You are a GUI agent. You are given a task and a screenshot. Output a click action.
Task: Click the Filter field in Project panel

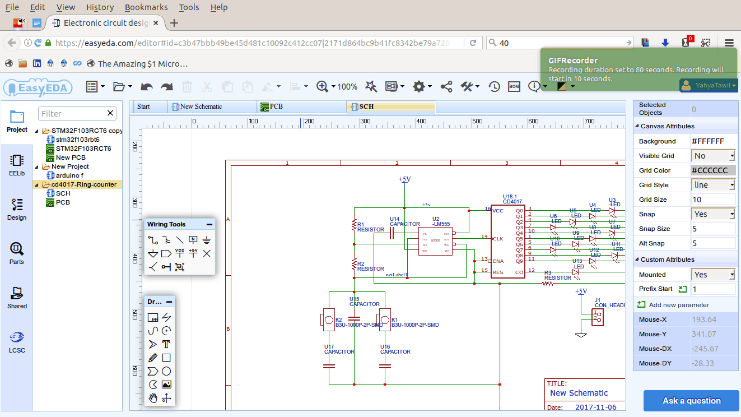73,113
